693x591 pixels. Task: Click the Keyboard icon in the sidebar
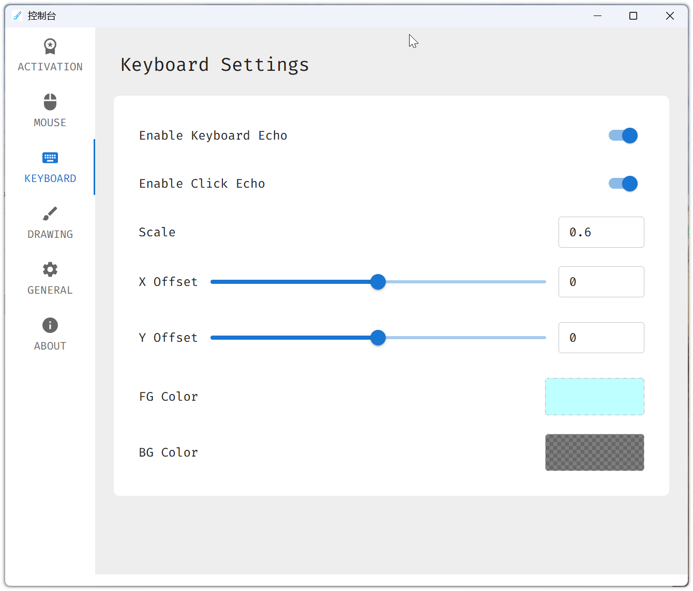(50, 158)
